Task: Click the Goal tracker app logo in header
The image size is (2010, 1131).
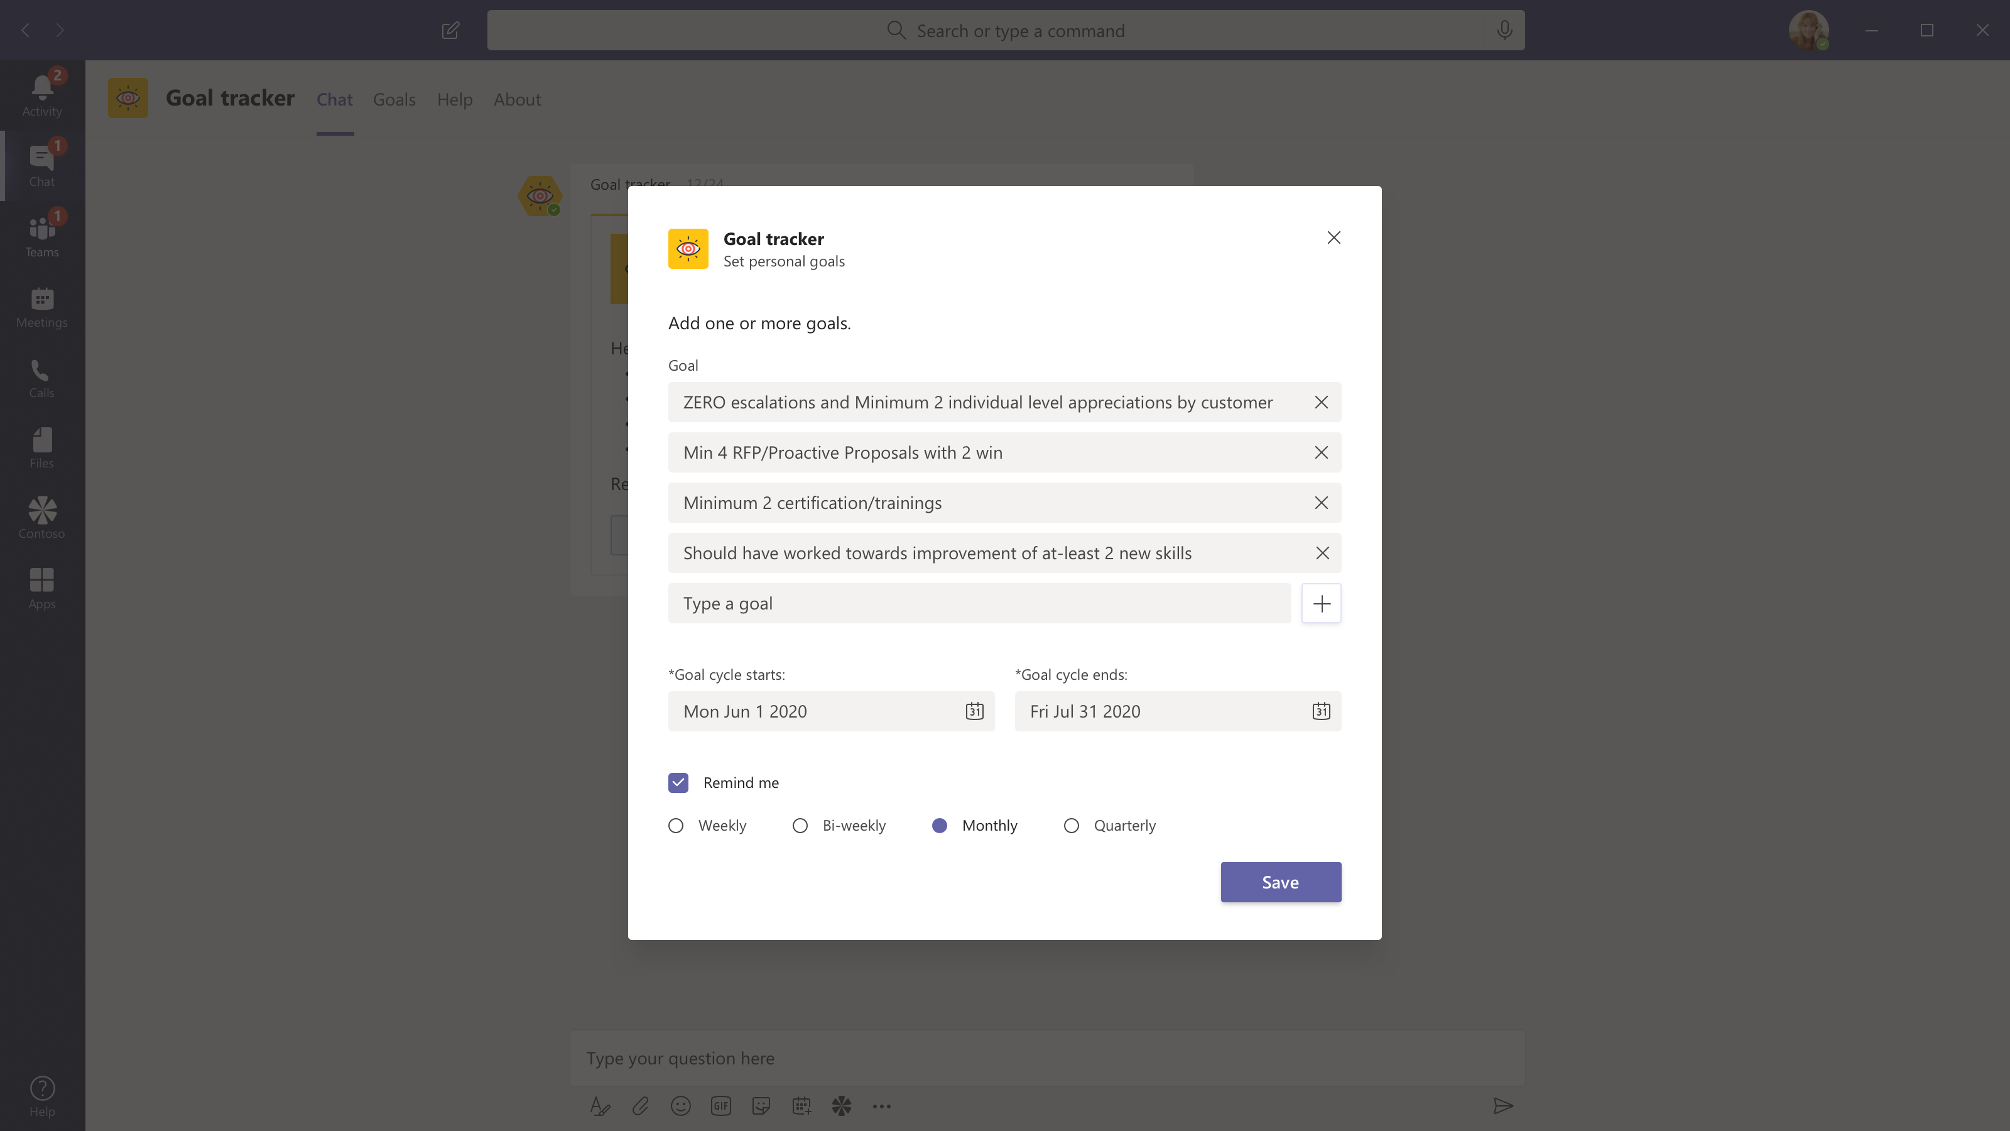Action: tap(128, 99)
